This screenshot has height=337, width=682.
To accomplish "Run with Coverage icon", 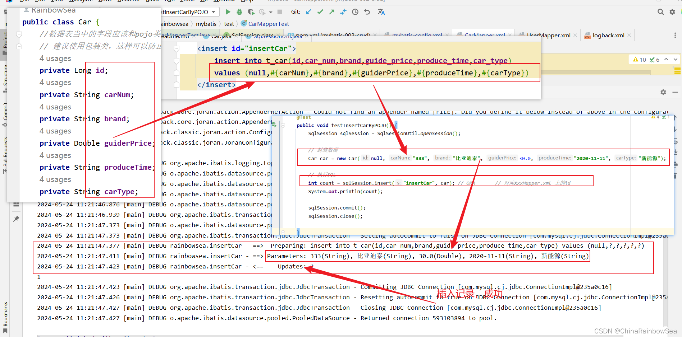I will 251,12.
